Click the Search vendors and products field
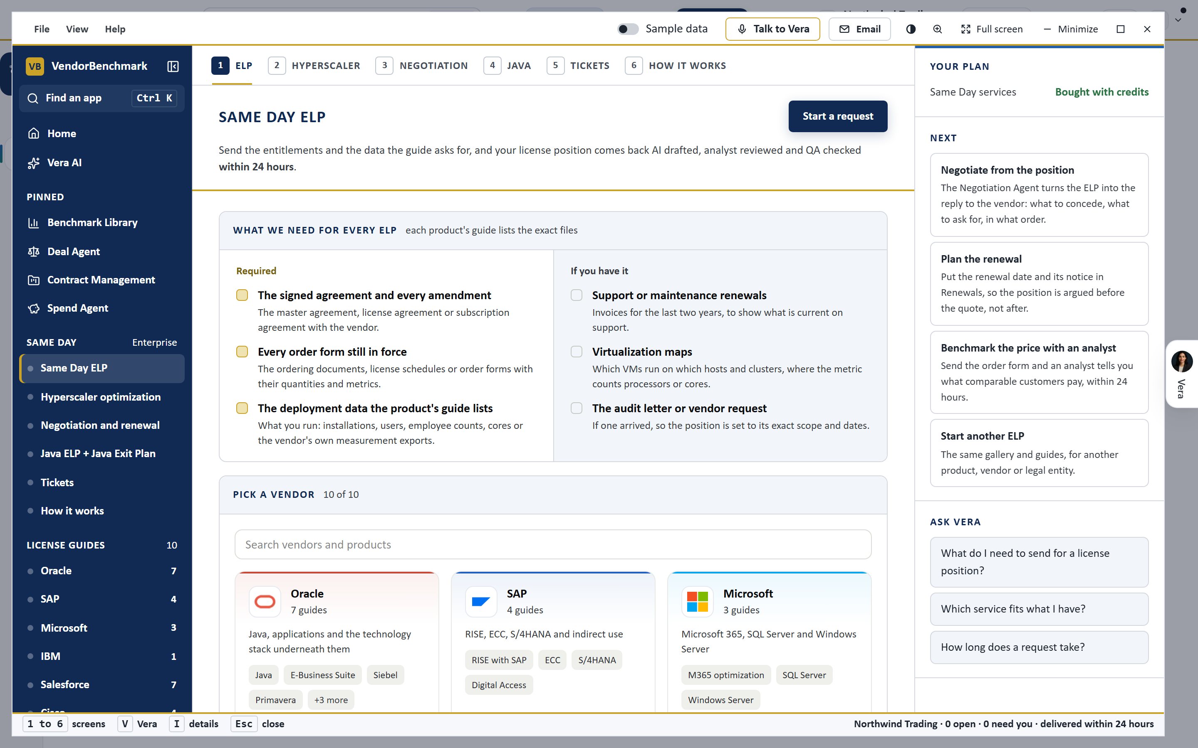Image resolution: width=1198 pixels, height=748 pixels. click(553, 545)
